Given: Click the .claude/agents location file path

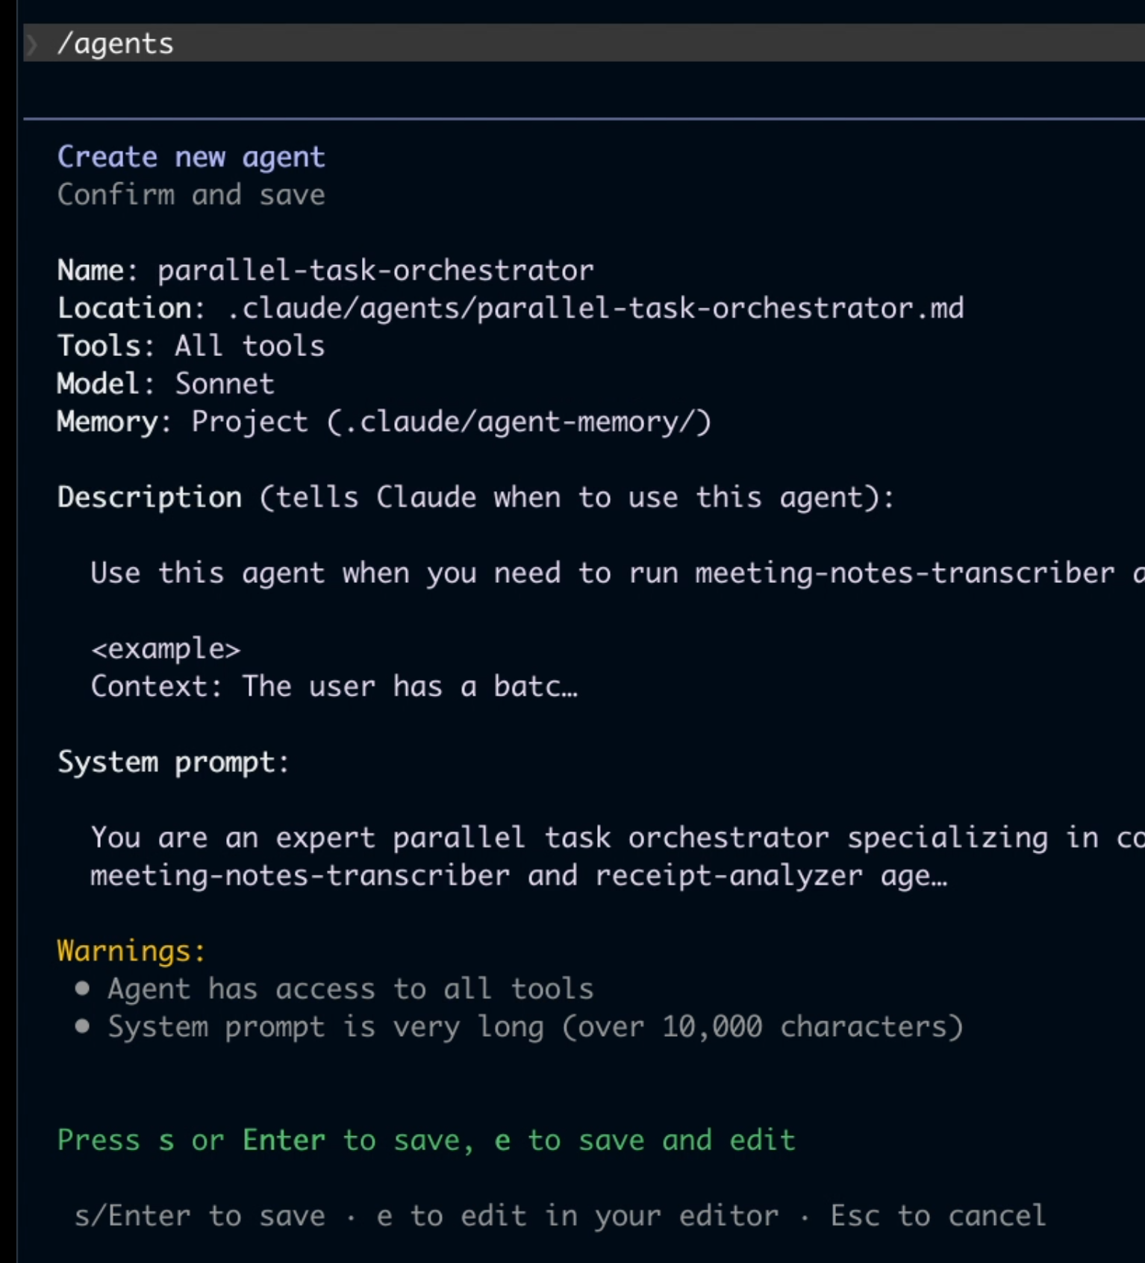Looking at the screenshot, I should [595, 308].
